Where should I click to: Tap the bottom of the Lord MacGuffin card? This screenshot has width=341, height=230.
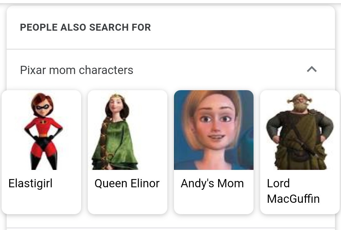tap(300, 210)
